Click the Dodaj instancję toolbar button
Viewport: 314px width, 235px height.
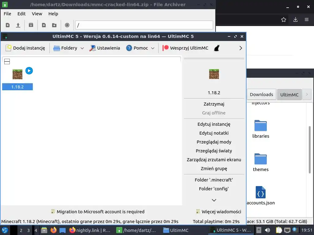(25, 48)
